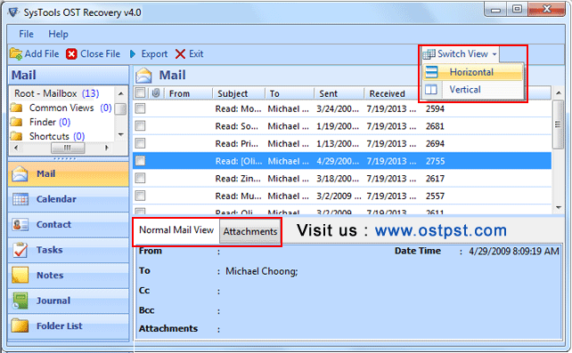Click folder tree scroll right arrow
The width and height of the screenshot is (572, 353).
coord(107,148)
